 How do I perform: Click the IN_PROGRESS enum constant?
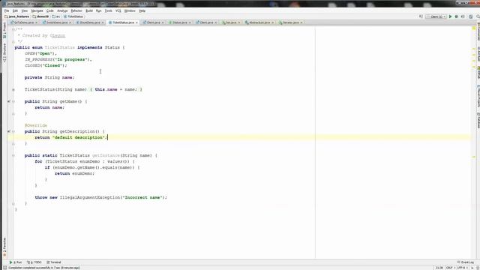38,60
